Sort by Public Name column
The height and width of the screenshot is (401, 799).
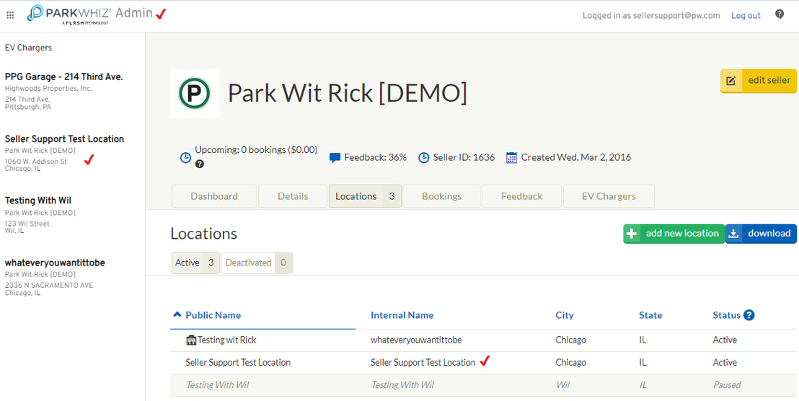213,315
